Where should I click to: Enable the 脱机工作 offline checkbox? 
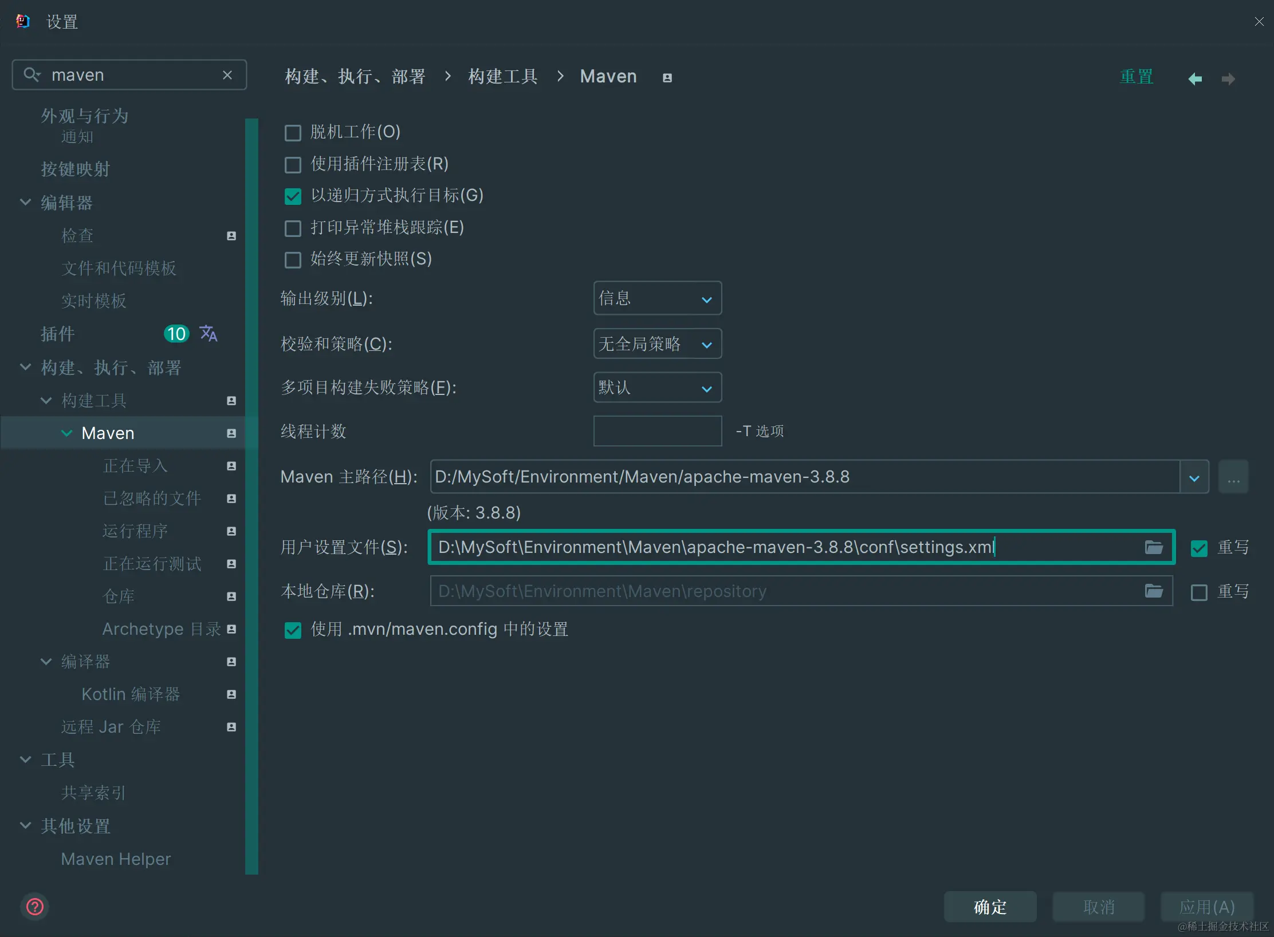[293, 133]
